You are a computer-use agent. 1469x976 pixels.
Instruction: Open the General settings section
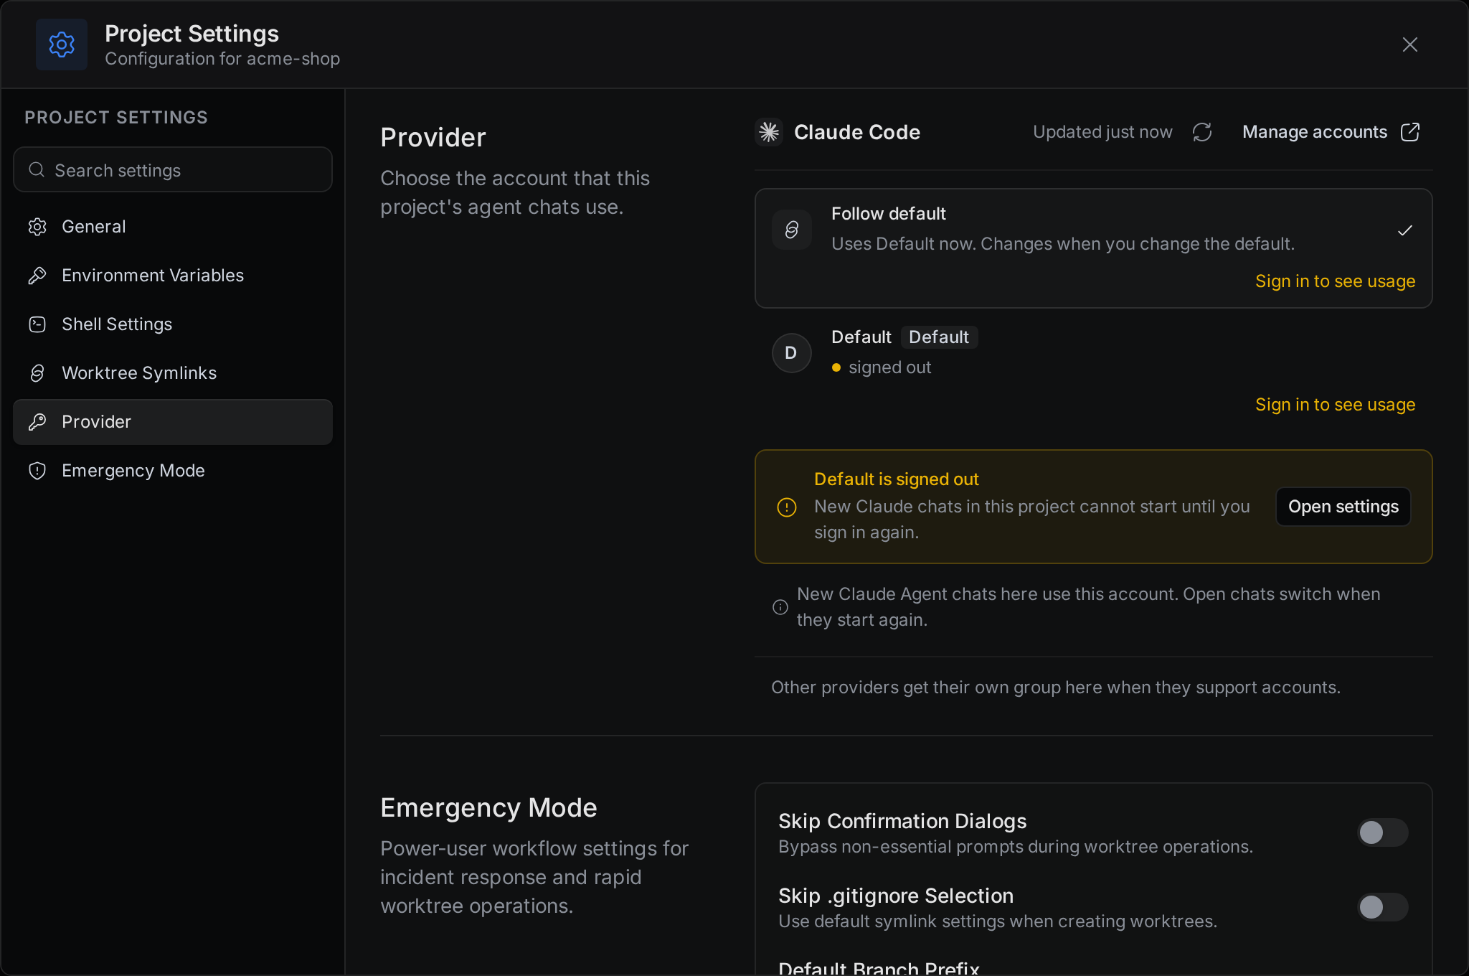(173, 227)
